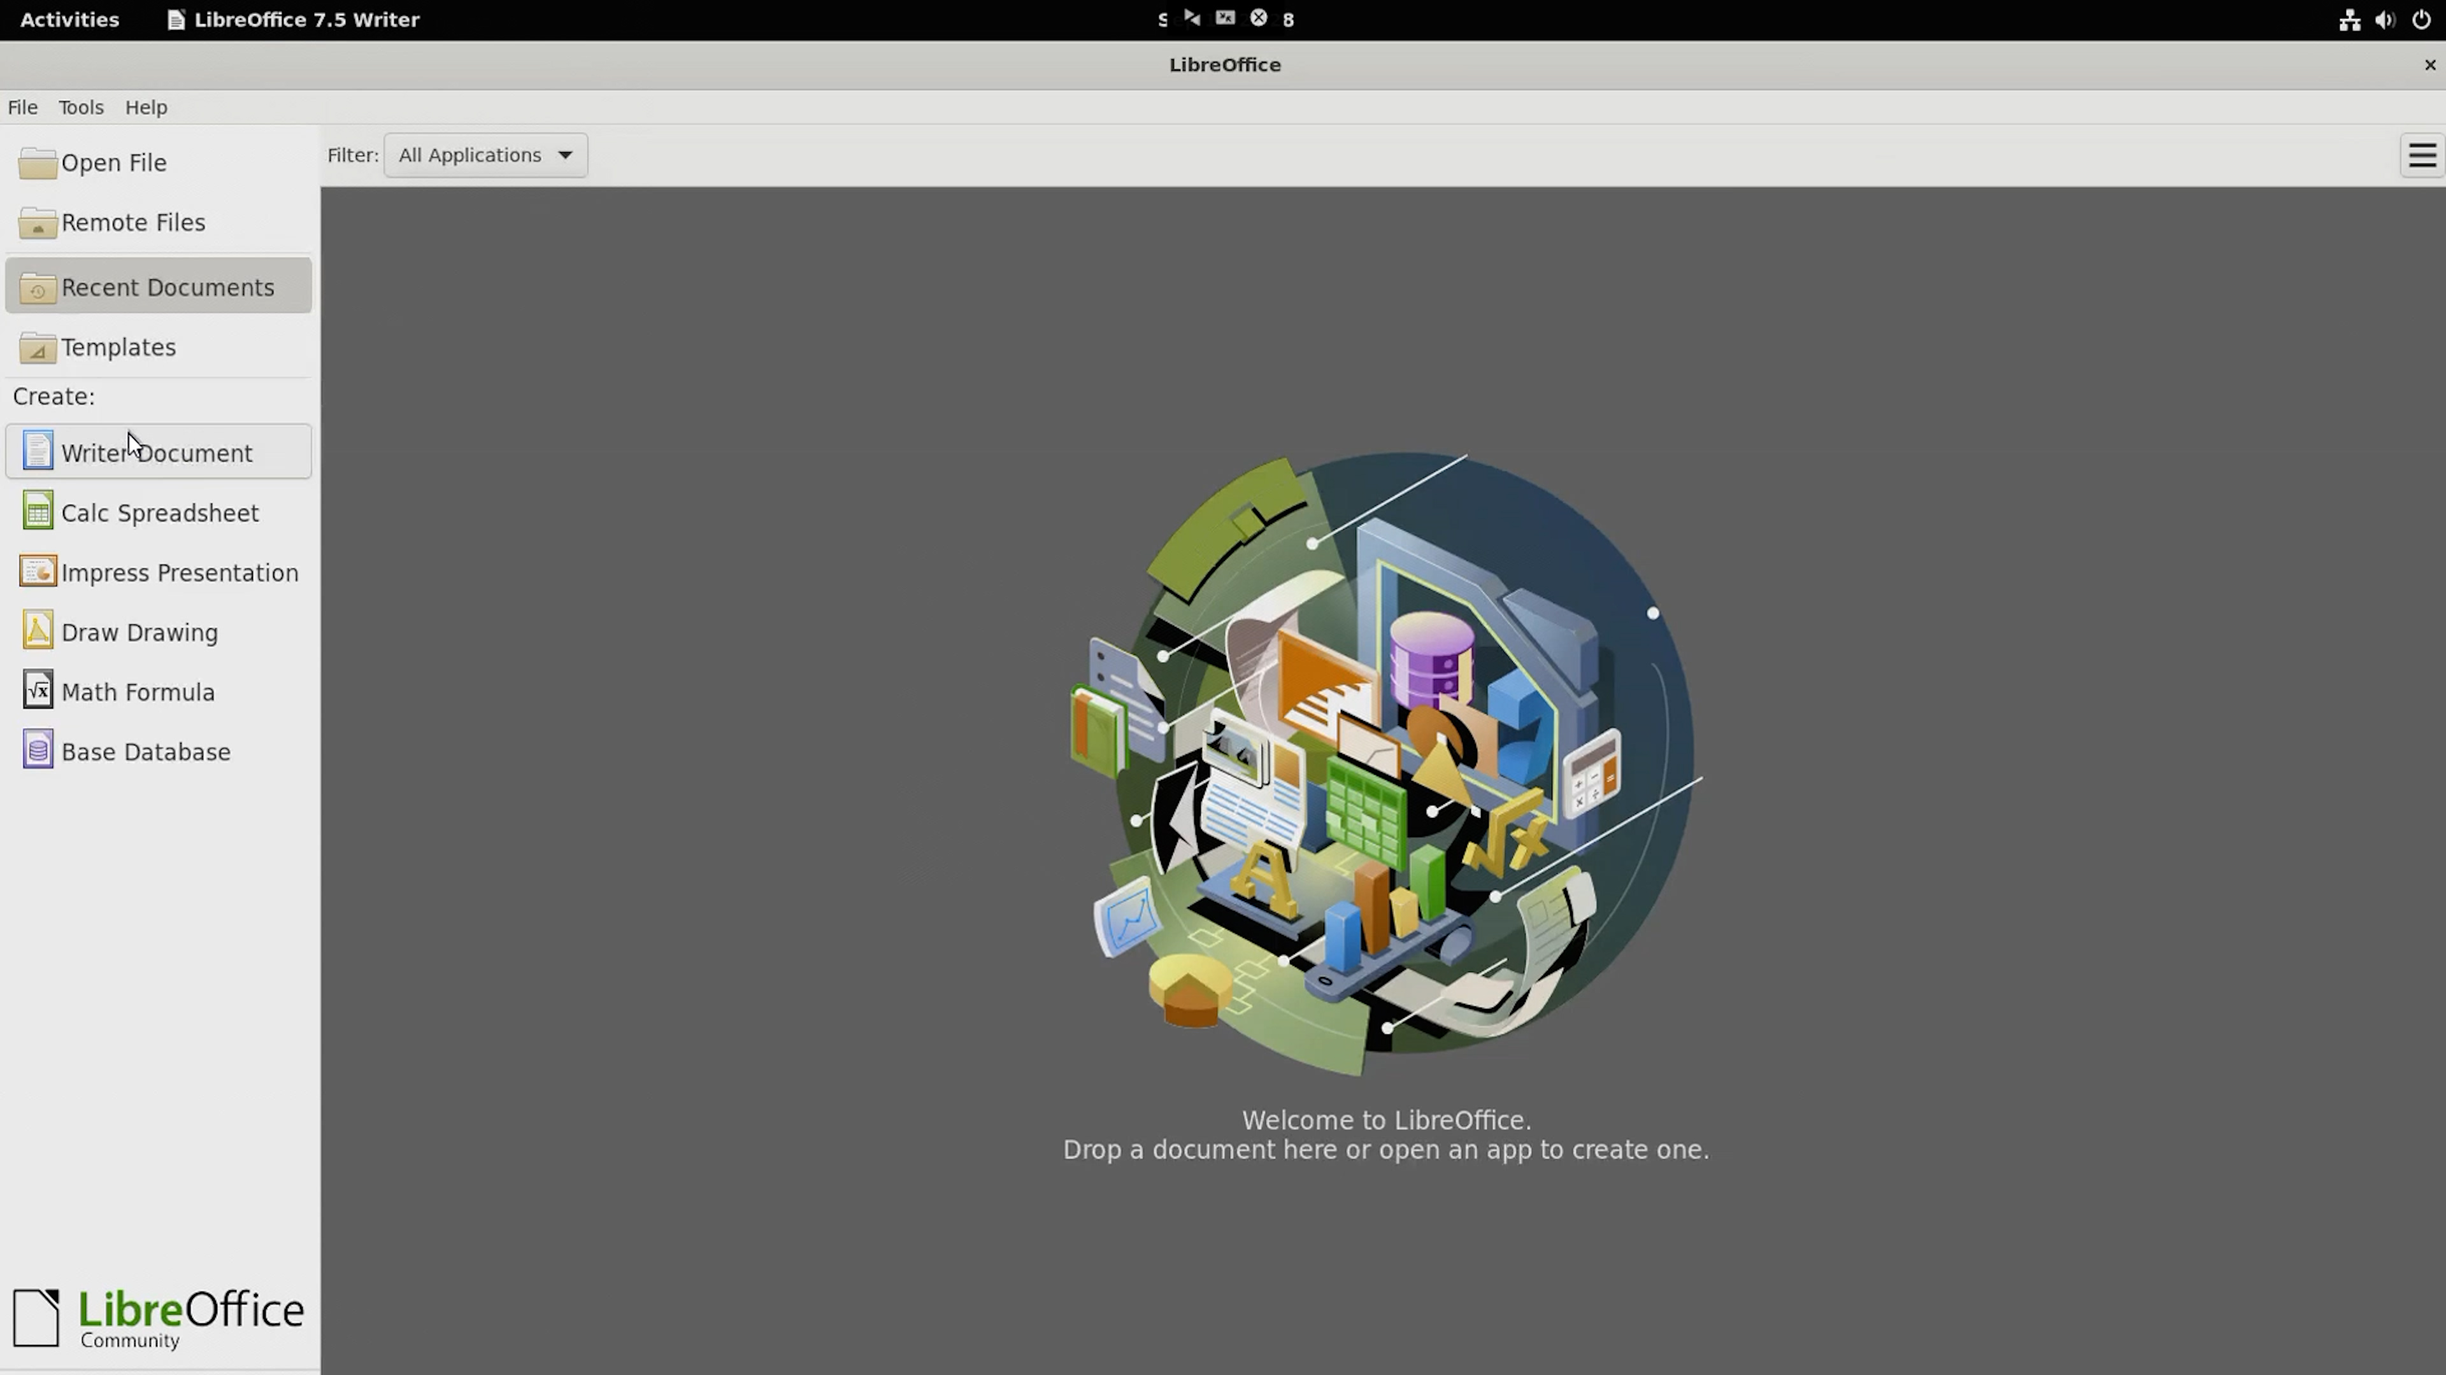The image size is (2446, 1375).
Task: Click the Calc Spreadsheet icon
Action: (x=37, y=511)
